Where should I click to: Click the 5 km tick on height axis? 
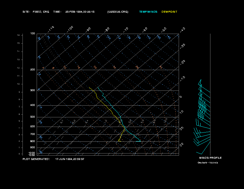point(19,121)
